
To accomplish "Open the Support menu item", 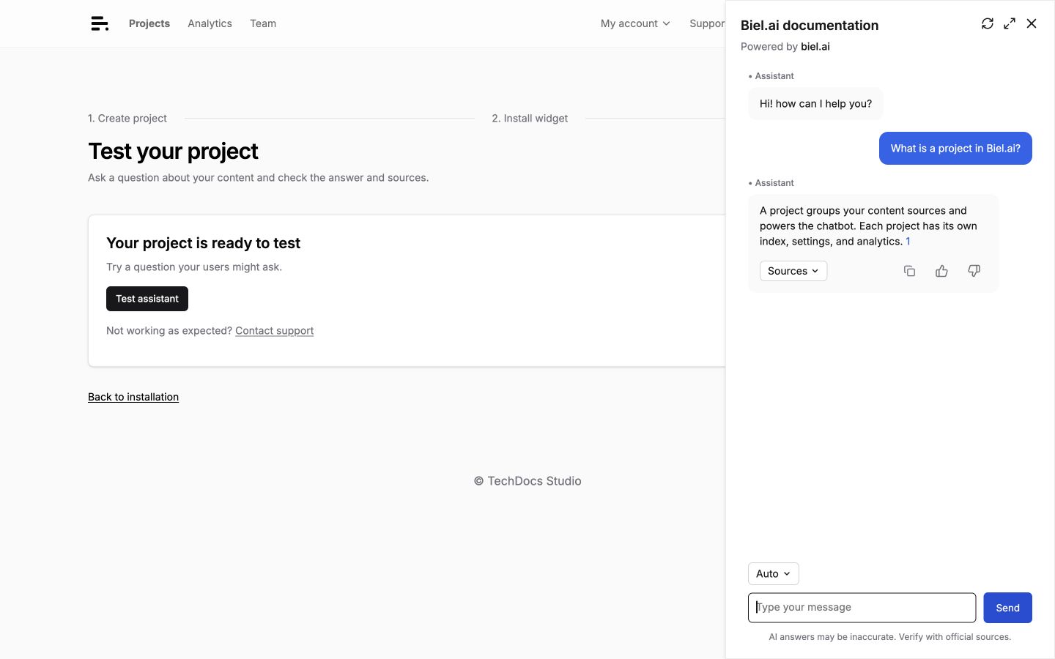I will [707, 23].
